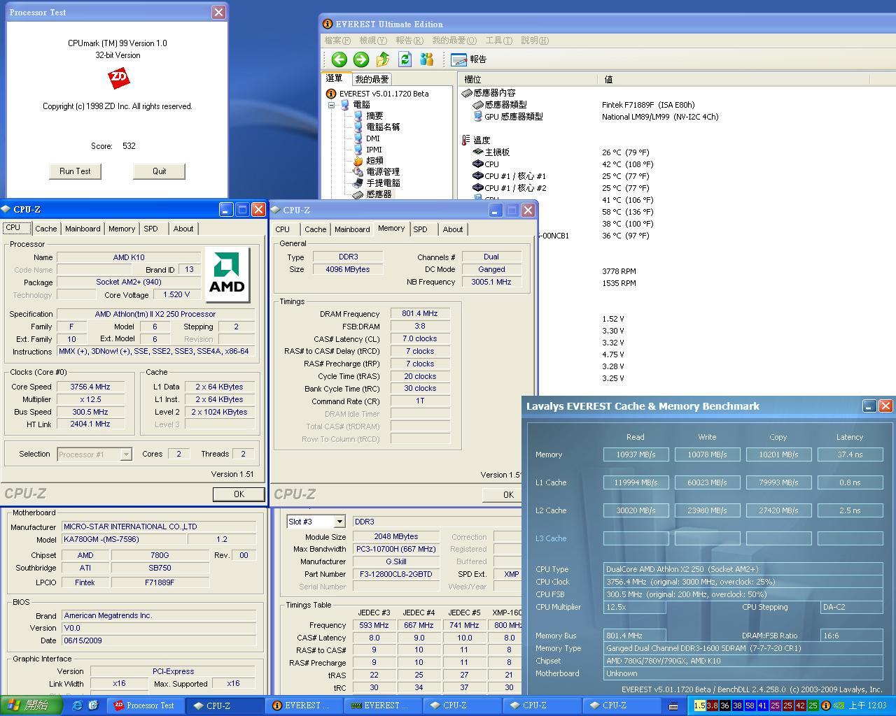Click Quit in Processor Test
This screenshot has width=896, height=716.
(x=160, y=171)
